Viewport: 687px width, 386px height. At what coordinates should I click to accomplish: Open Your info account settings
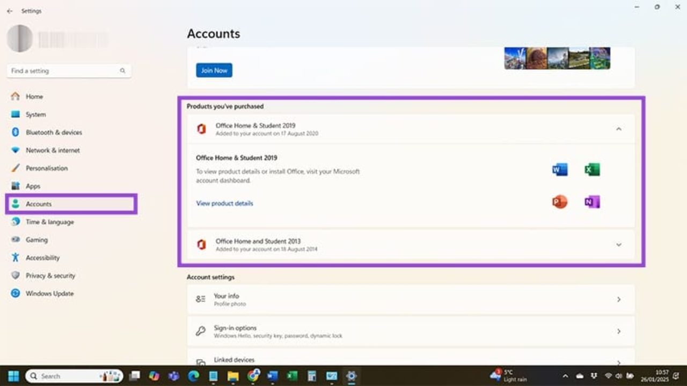411,299
